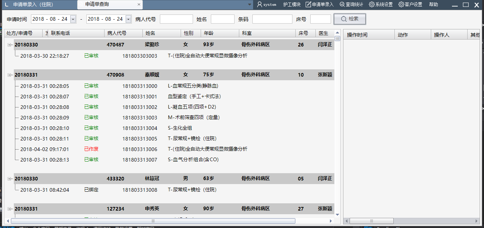Viewport: 484px width, 228px height.
Task: Click the system user account icon
Action: click(260, 5)
